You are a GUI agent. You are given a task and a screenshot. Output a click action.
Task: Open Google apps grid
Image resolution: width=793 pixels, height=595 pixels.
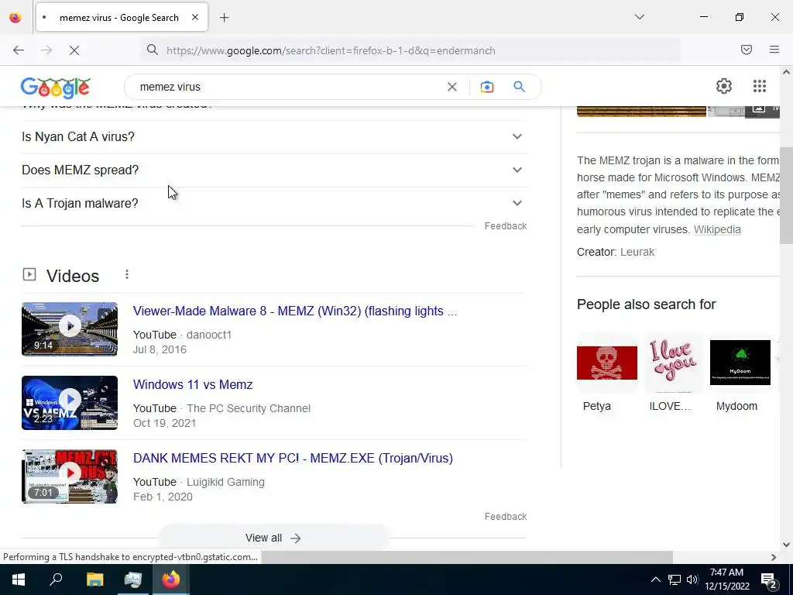coord(759,86)
